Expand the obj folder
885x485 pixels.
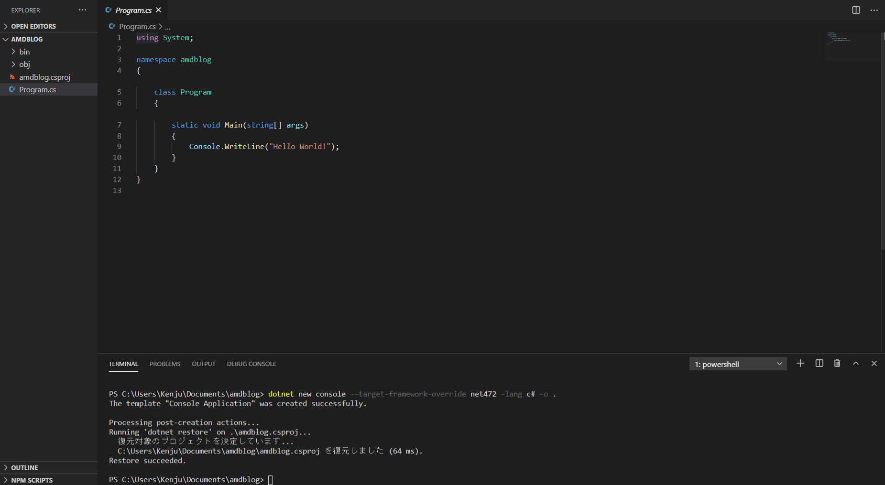point(24,64)
